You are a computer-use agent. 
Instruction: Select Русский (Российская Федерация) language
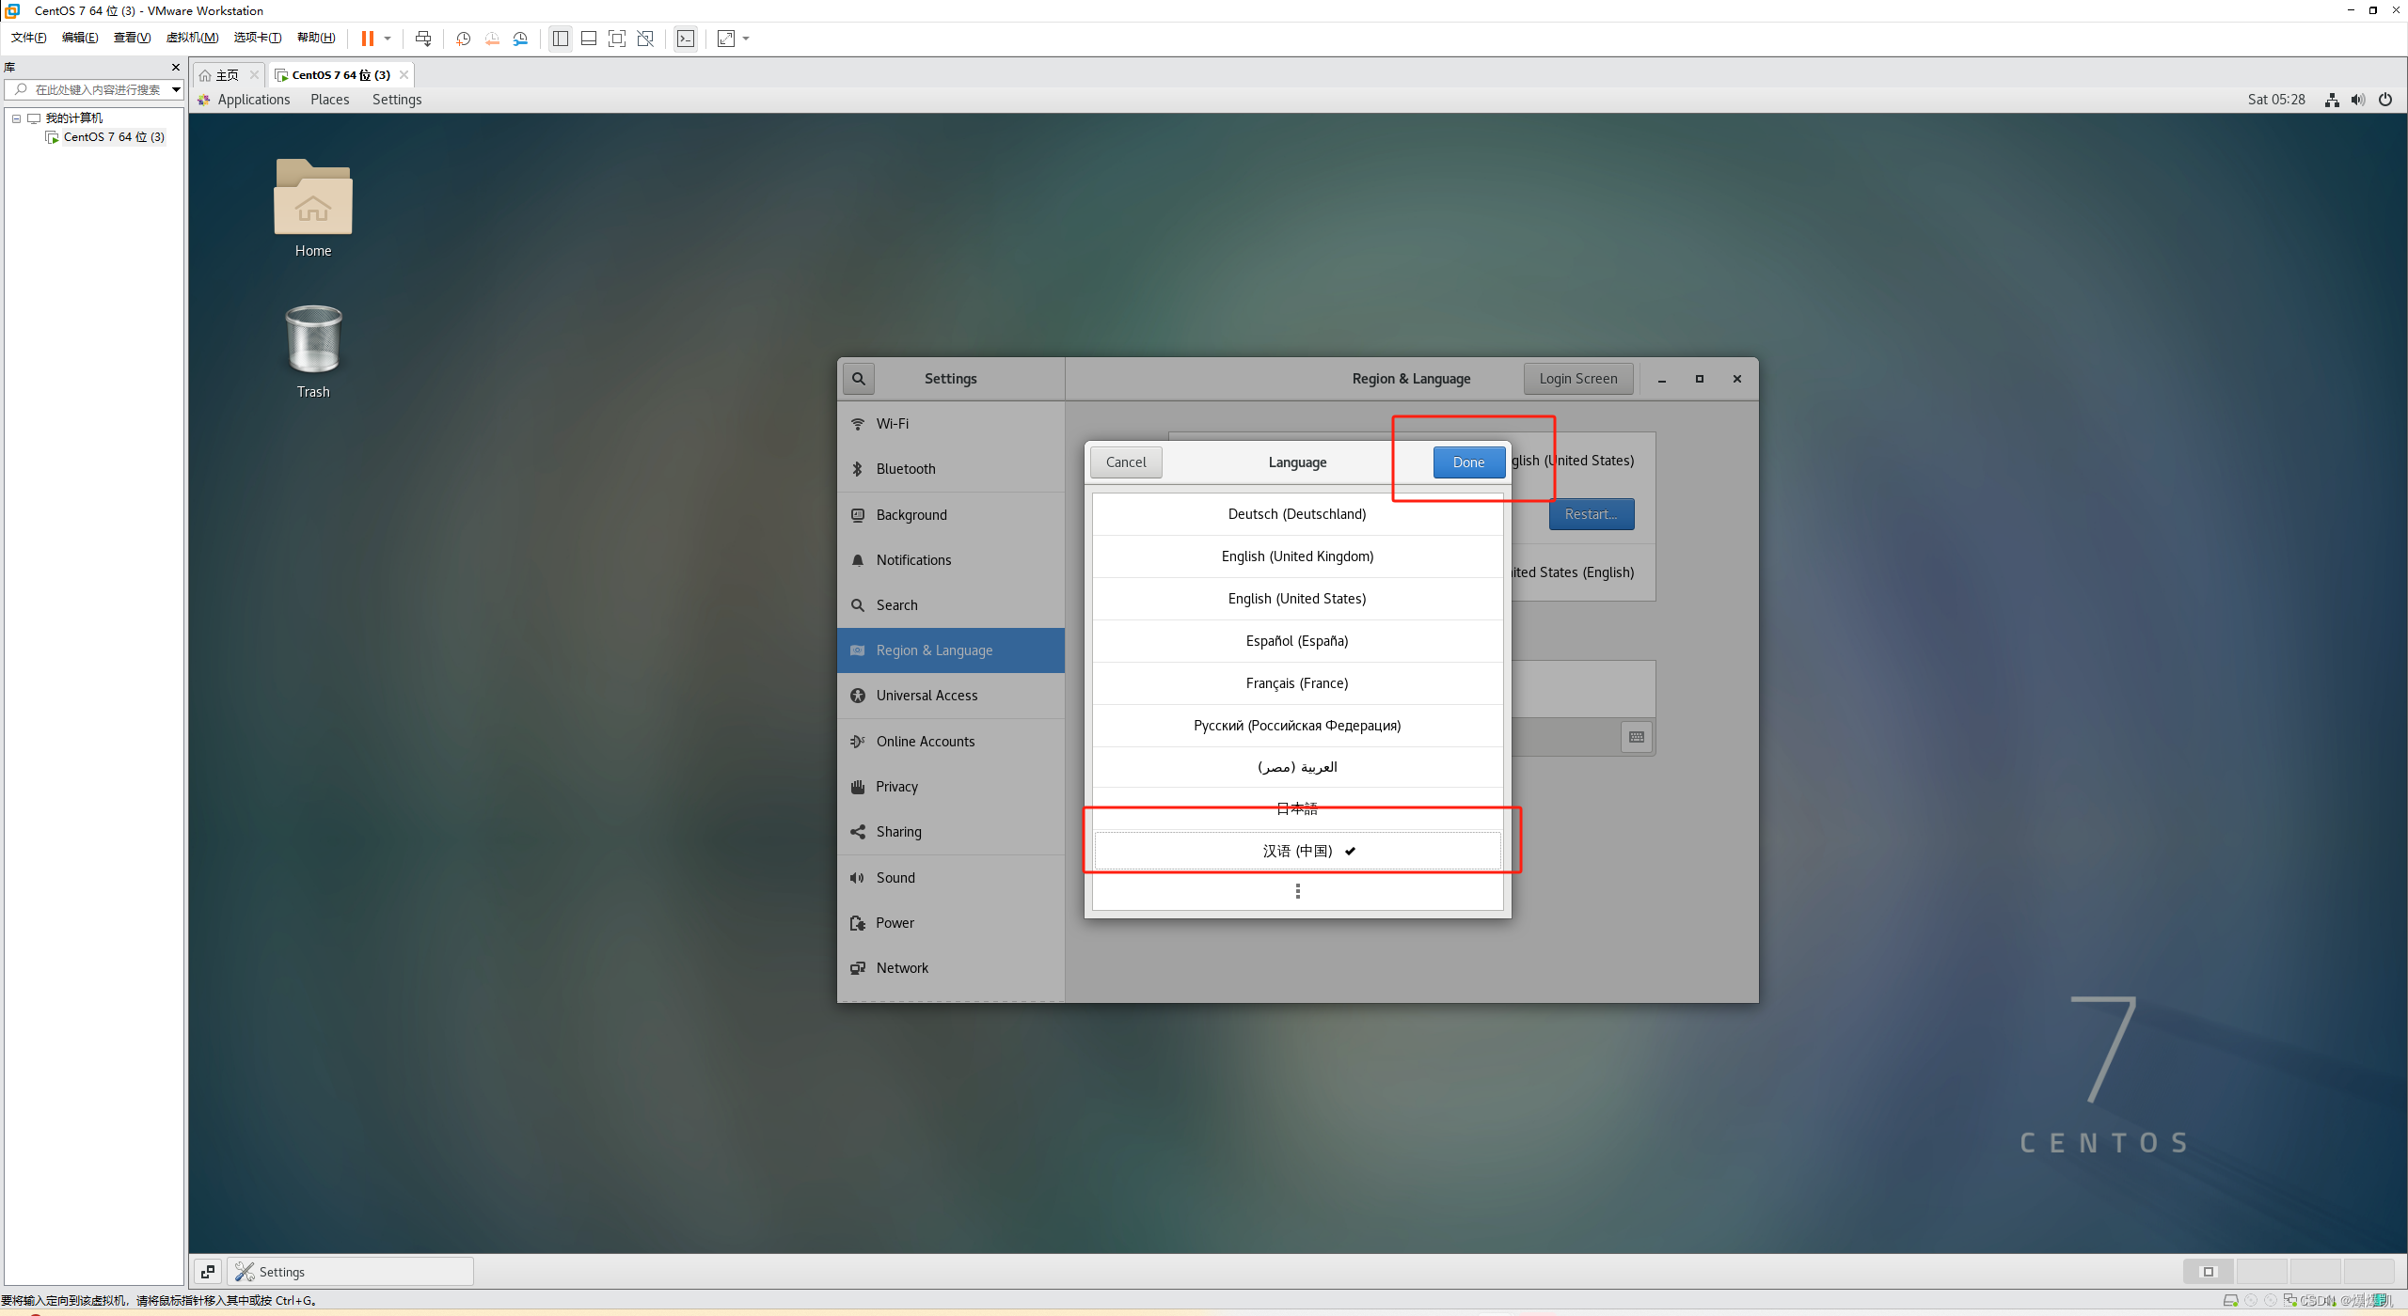[x=1297, y=726]
